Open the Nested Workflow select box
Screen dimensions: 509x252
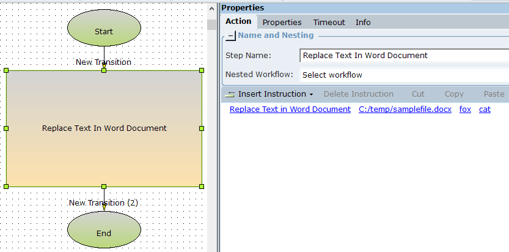point(403,75)
